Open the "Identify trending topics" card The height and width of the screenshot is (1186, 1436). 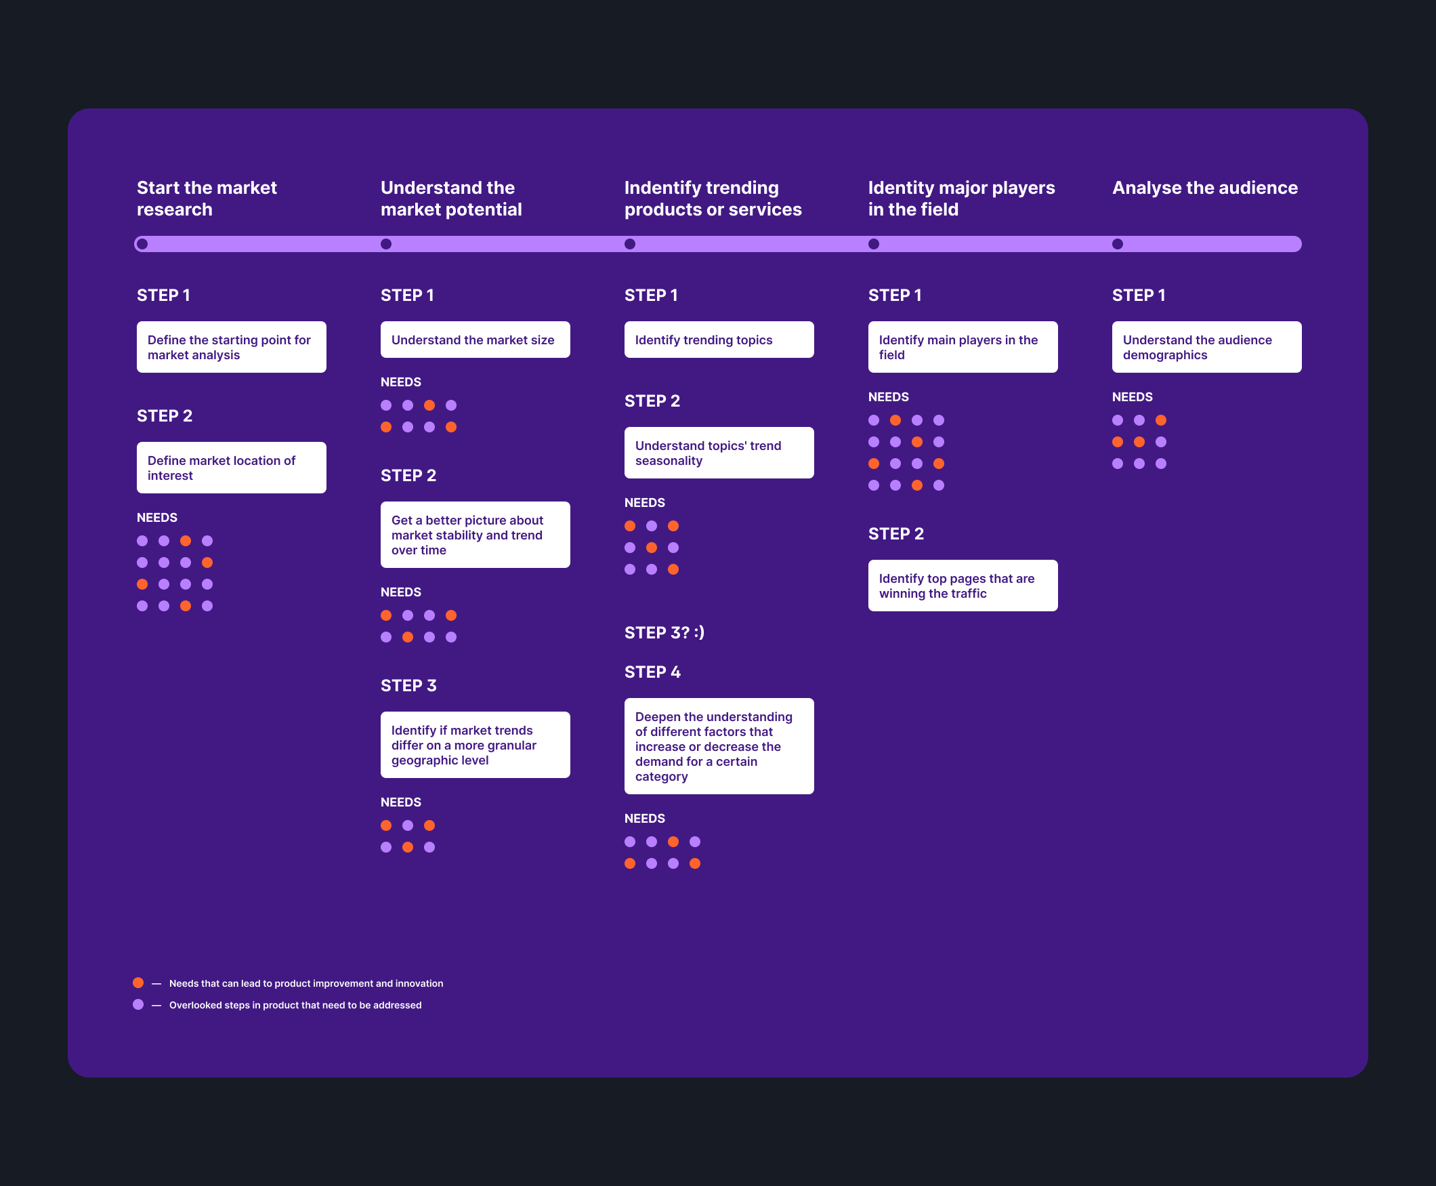point(719,340)
